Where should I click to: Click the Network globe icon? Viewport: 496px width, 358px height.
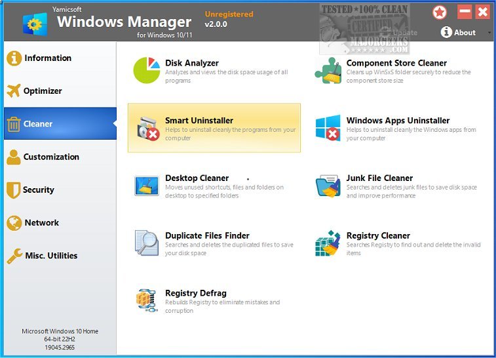[x=14, y=223]
